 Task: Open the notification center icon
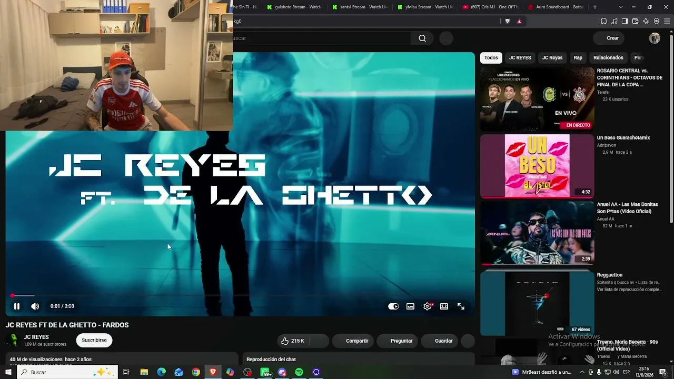[663, 372]
